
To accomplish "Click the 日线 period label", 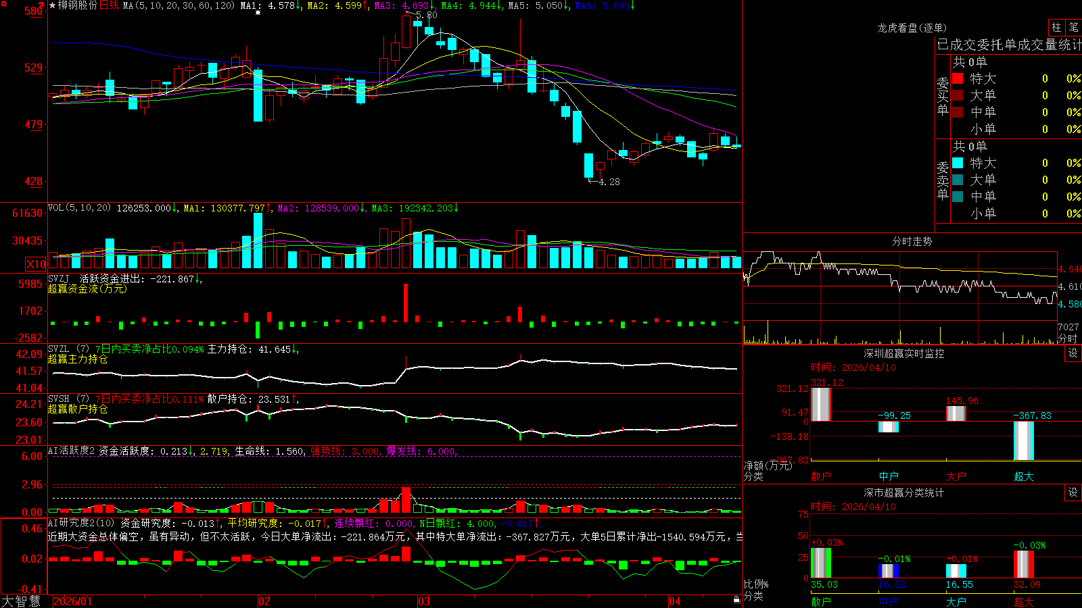I will [x=109, y=5].
